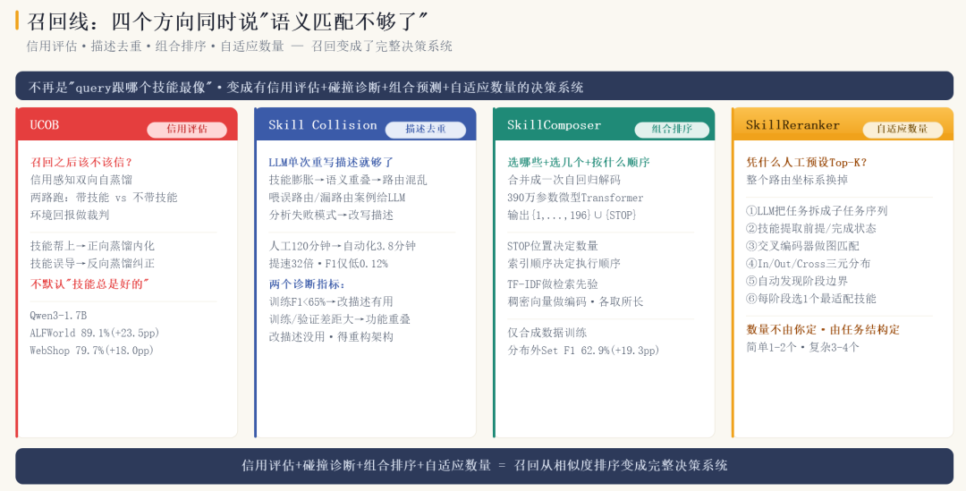
Task: Click the red text 不默认"技能总是好的"
Action: 89,284
